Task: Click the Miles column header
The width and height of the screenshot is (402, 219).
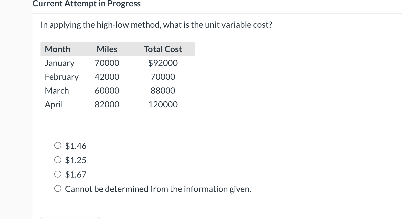Action: click(x=107, y=49)
